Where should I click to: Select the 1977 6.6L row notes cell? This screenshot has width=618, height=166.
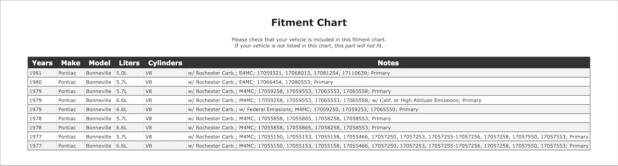click(388, 146)
